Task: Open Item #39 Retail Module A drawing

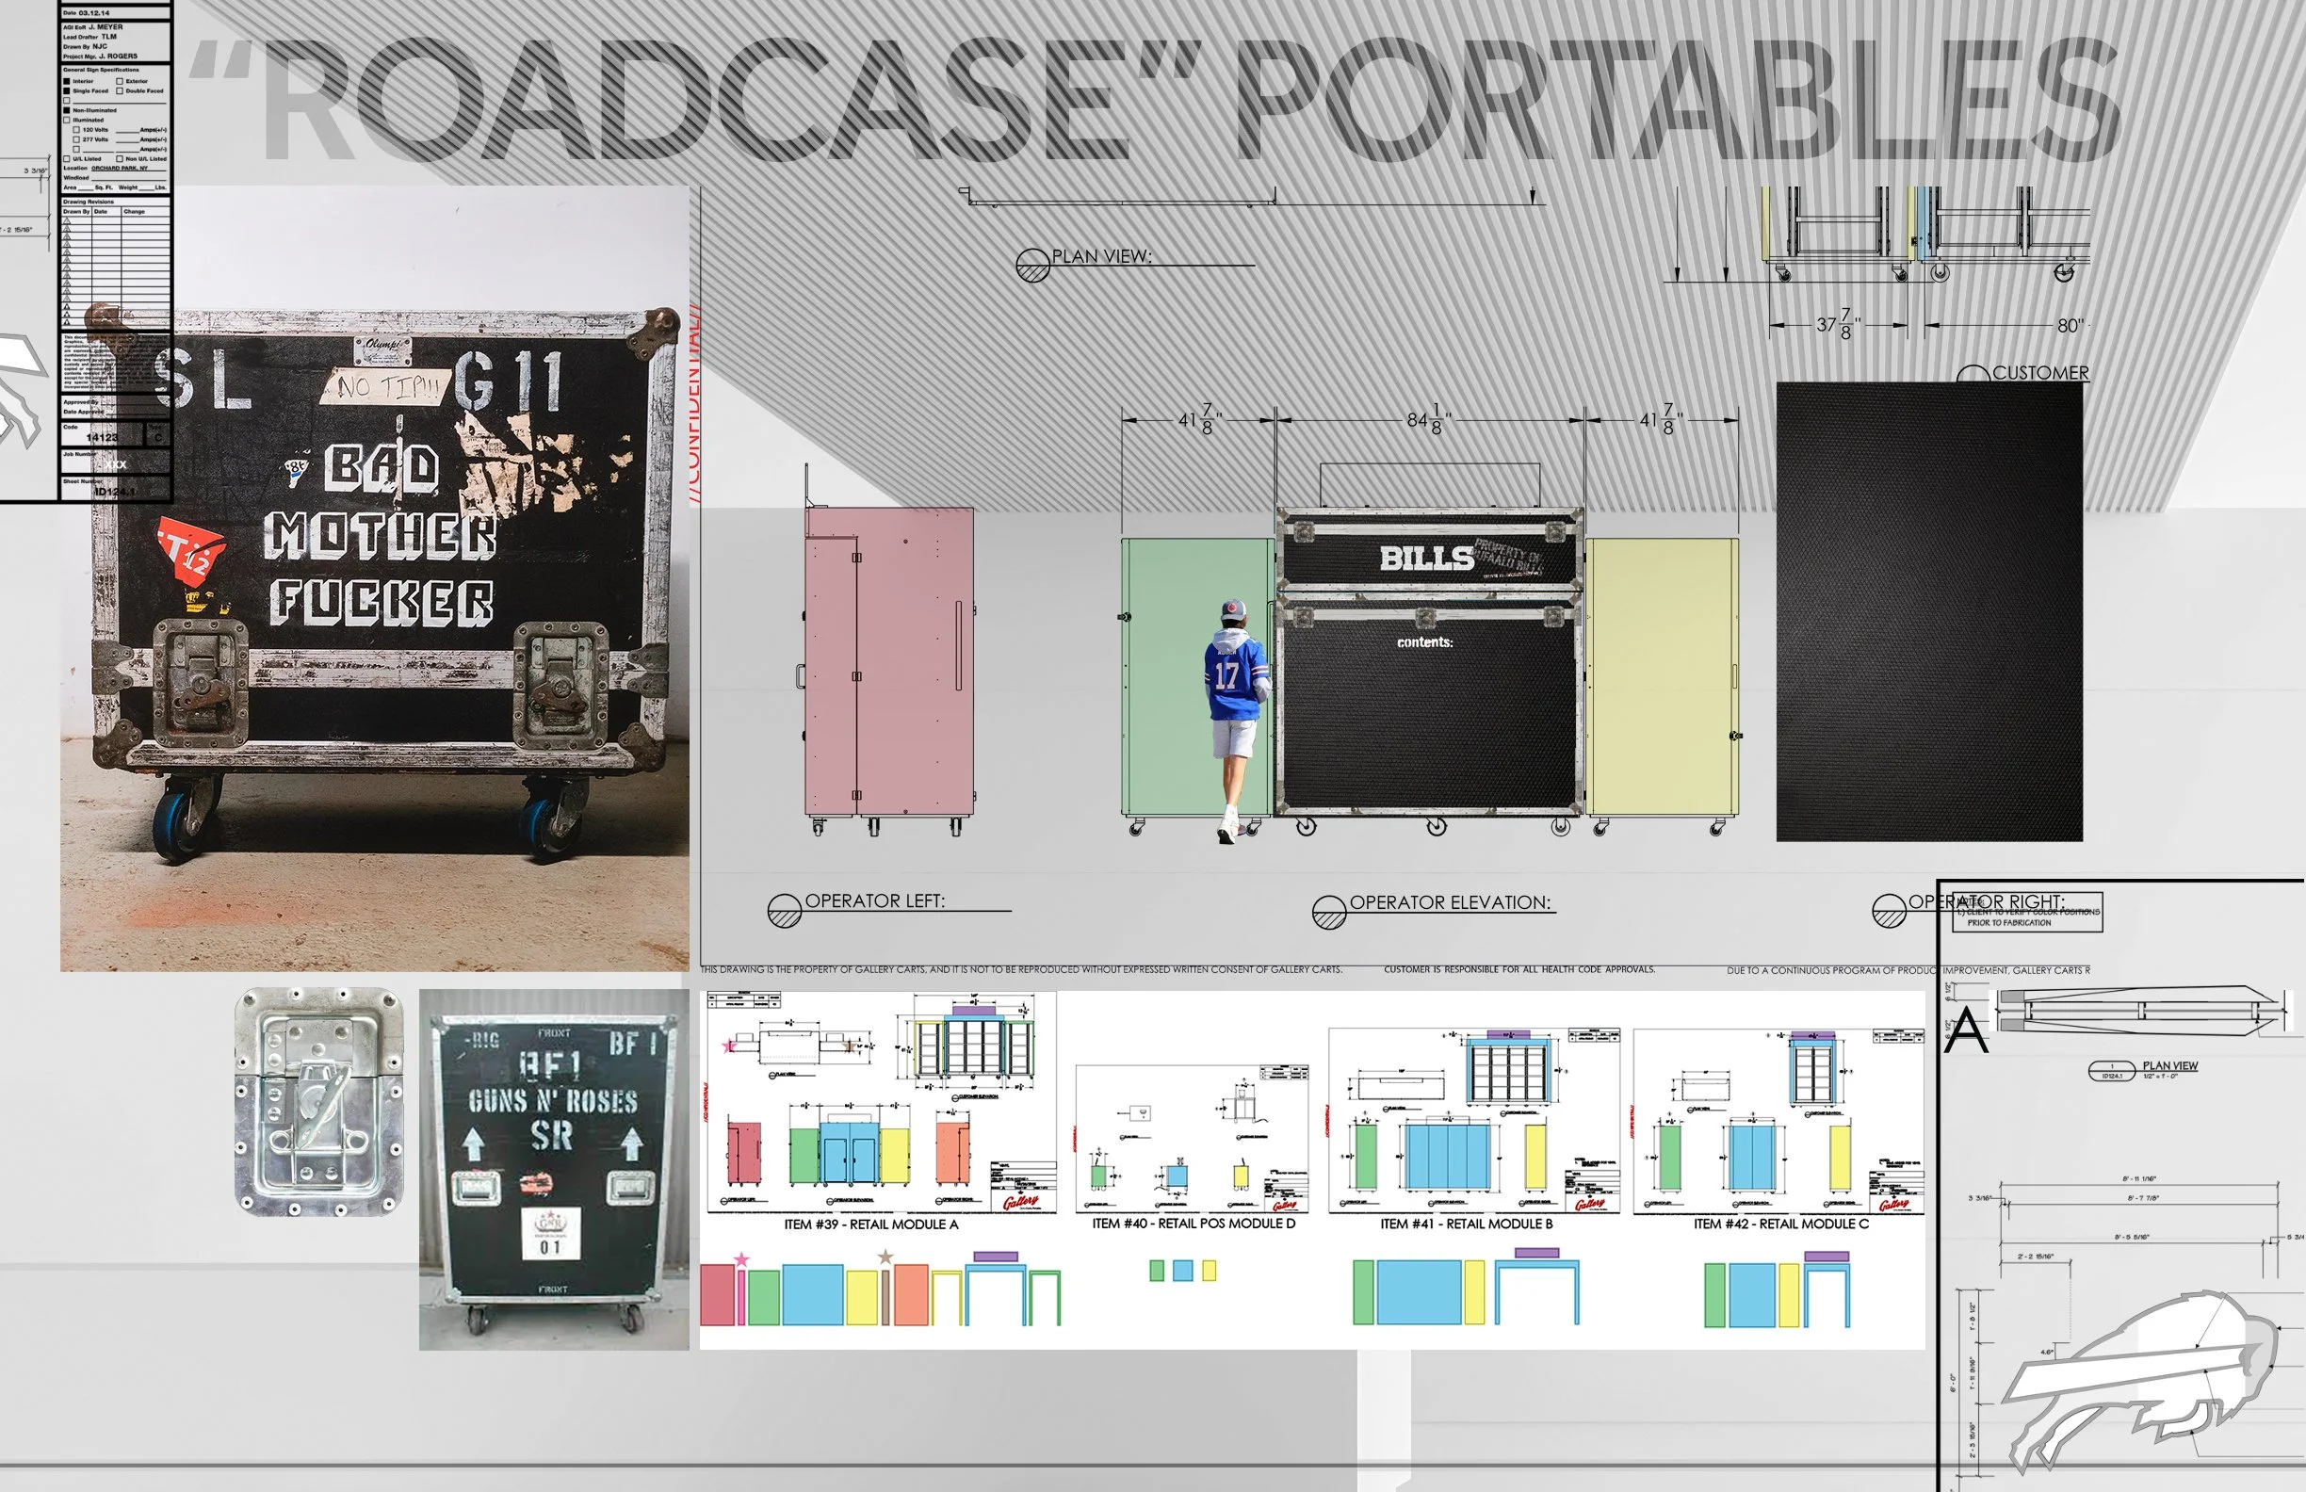Action: tap(878, 1105)
